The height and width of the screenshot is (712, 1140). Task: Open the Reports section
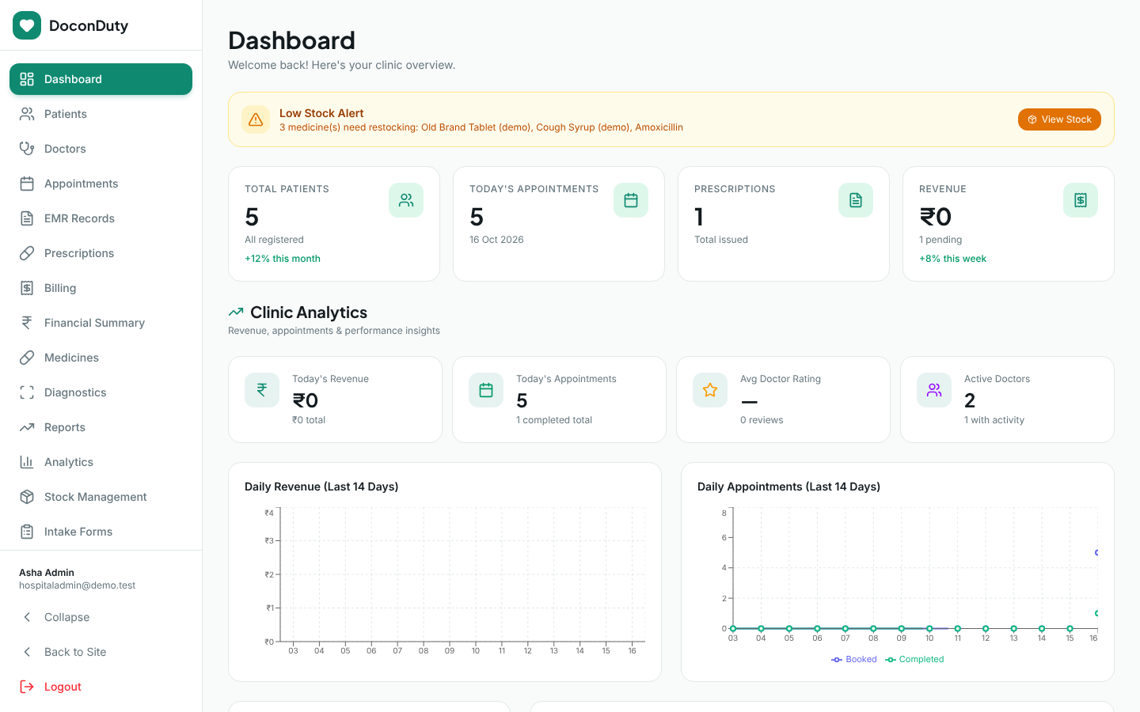pos(101,427)
